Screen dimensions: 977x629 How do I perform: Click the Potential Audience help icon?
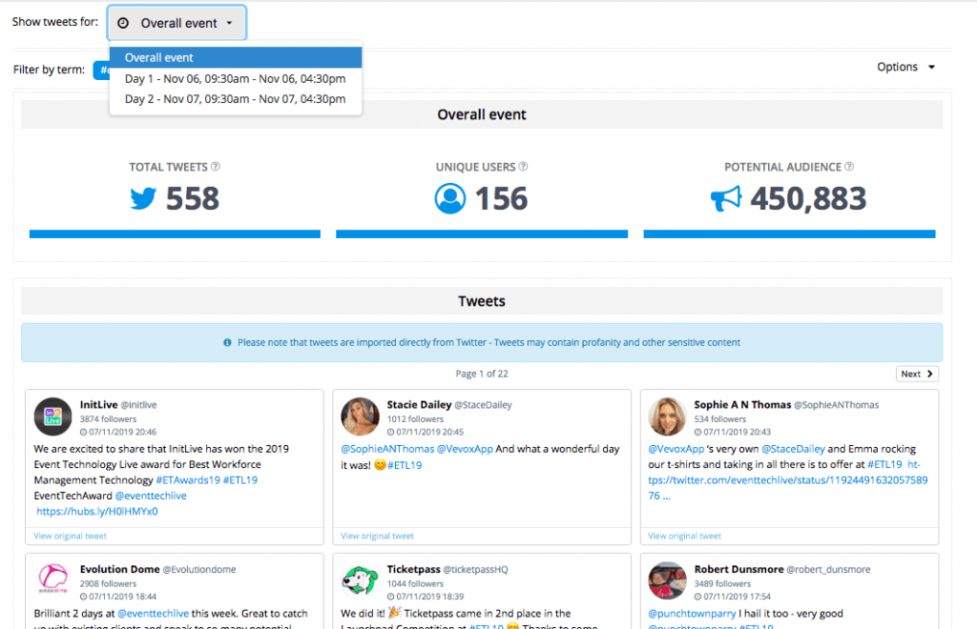(849, 166)
